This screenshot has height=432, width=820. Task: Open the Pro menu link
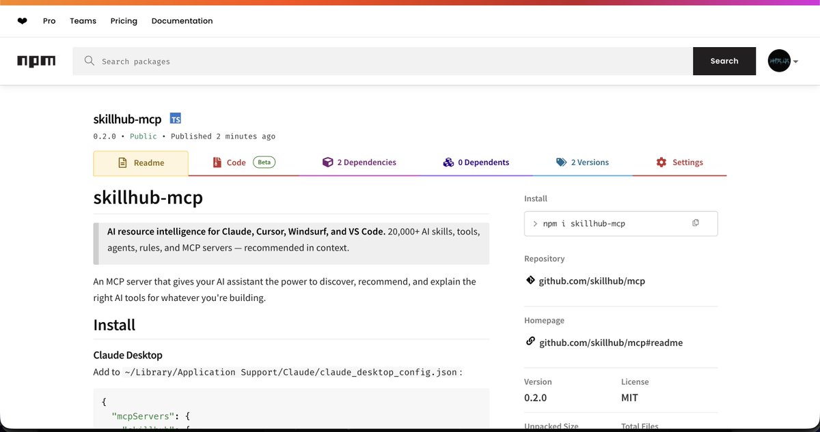49,21
